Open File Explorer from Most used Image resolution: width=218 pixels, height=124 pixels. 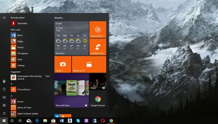tap(30, 53)
